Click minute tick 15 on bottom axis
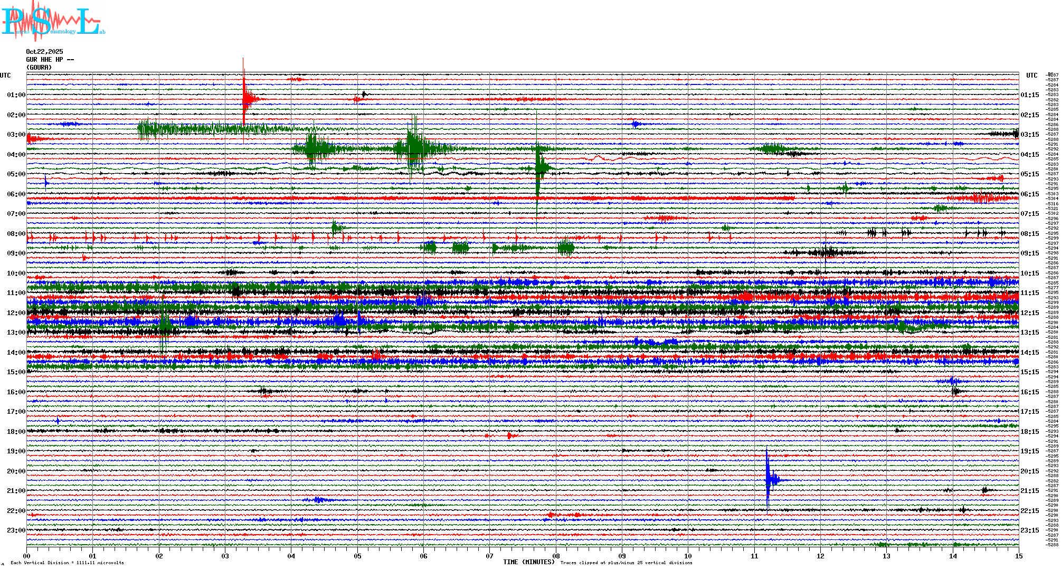Viewport: 1061px width, 570px height. tap(1019, 556)
